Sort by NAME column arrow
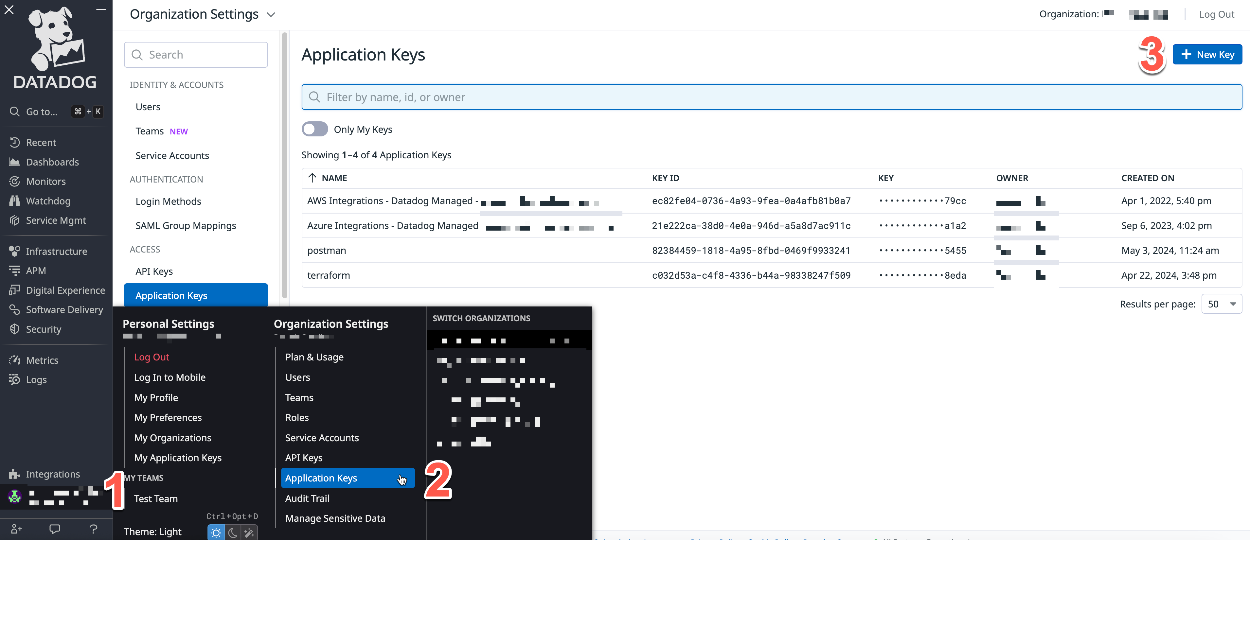 312,178
